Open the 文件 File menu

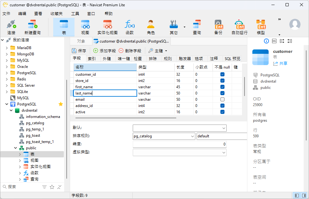[6, 13]
